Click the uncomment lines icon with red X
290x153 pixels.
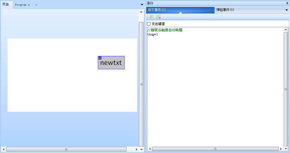pyautogui.click(x=158, y=17)
